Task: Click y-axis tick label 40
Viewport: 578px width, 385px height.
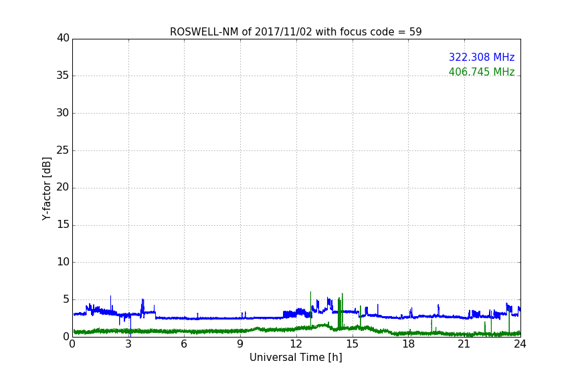Action: 63,38
